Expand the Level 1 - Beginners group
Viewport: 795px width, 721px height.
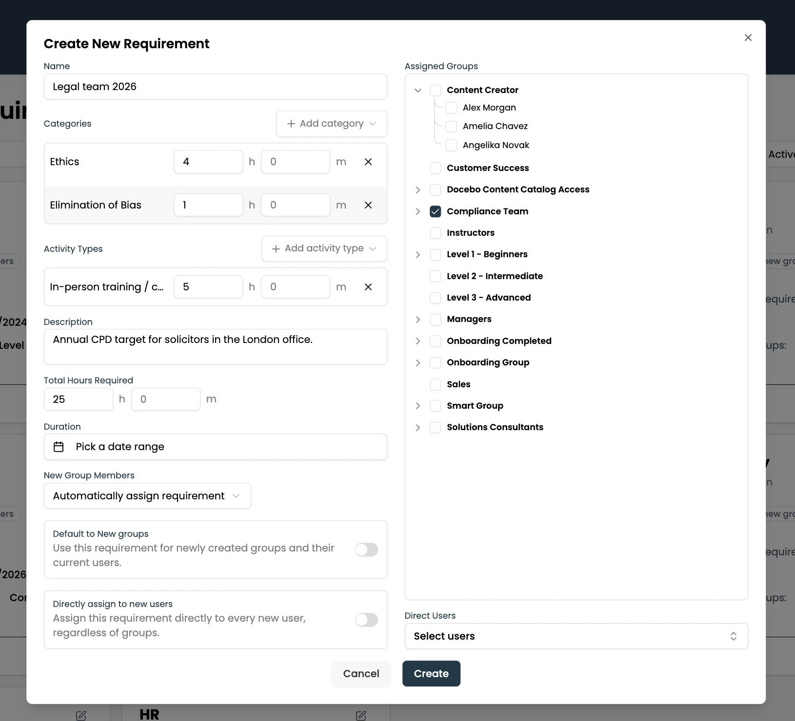[418, 255]
